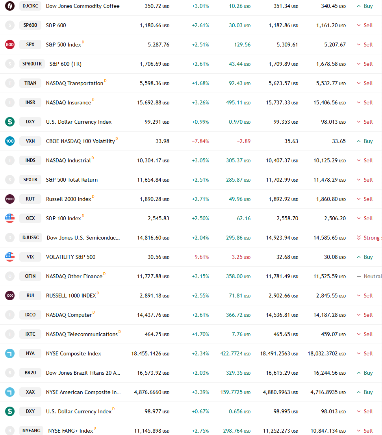Open the RUT ticker badge
The height and width of the screenshot is (435, 382).
(x=30, y=199)
